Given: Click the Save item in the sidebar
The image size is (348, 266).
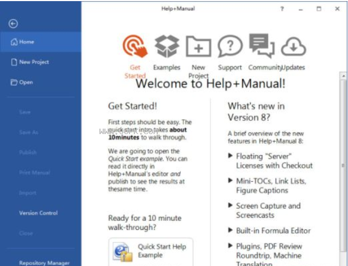Looking at the screenshot, I should [25, 112].
